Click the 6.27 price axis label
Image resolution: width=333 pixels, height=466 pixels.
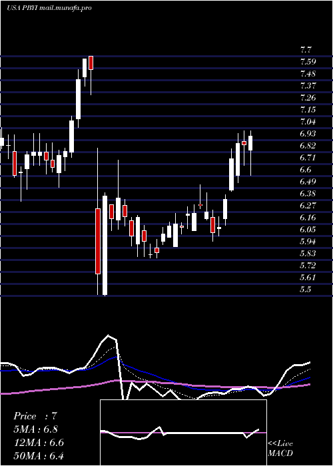[308, 205]
